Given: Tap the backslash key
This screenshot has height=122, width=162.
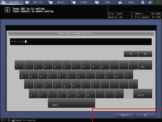Looking at the screenshot, I should pos(133,65).
